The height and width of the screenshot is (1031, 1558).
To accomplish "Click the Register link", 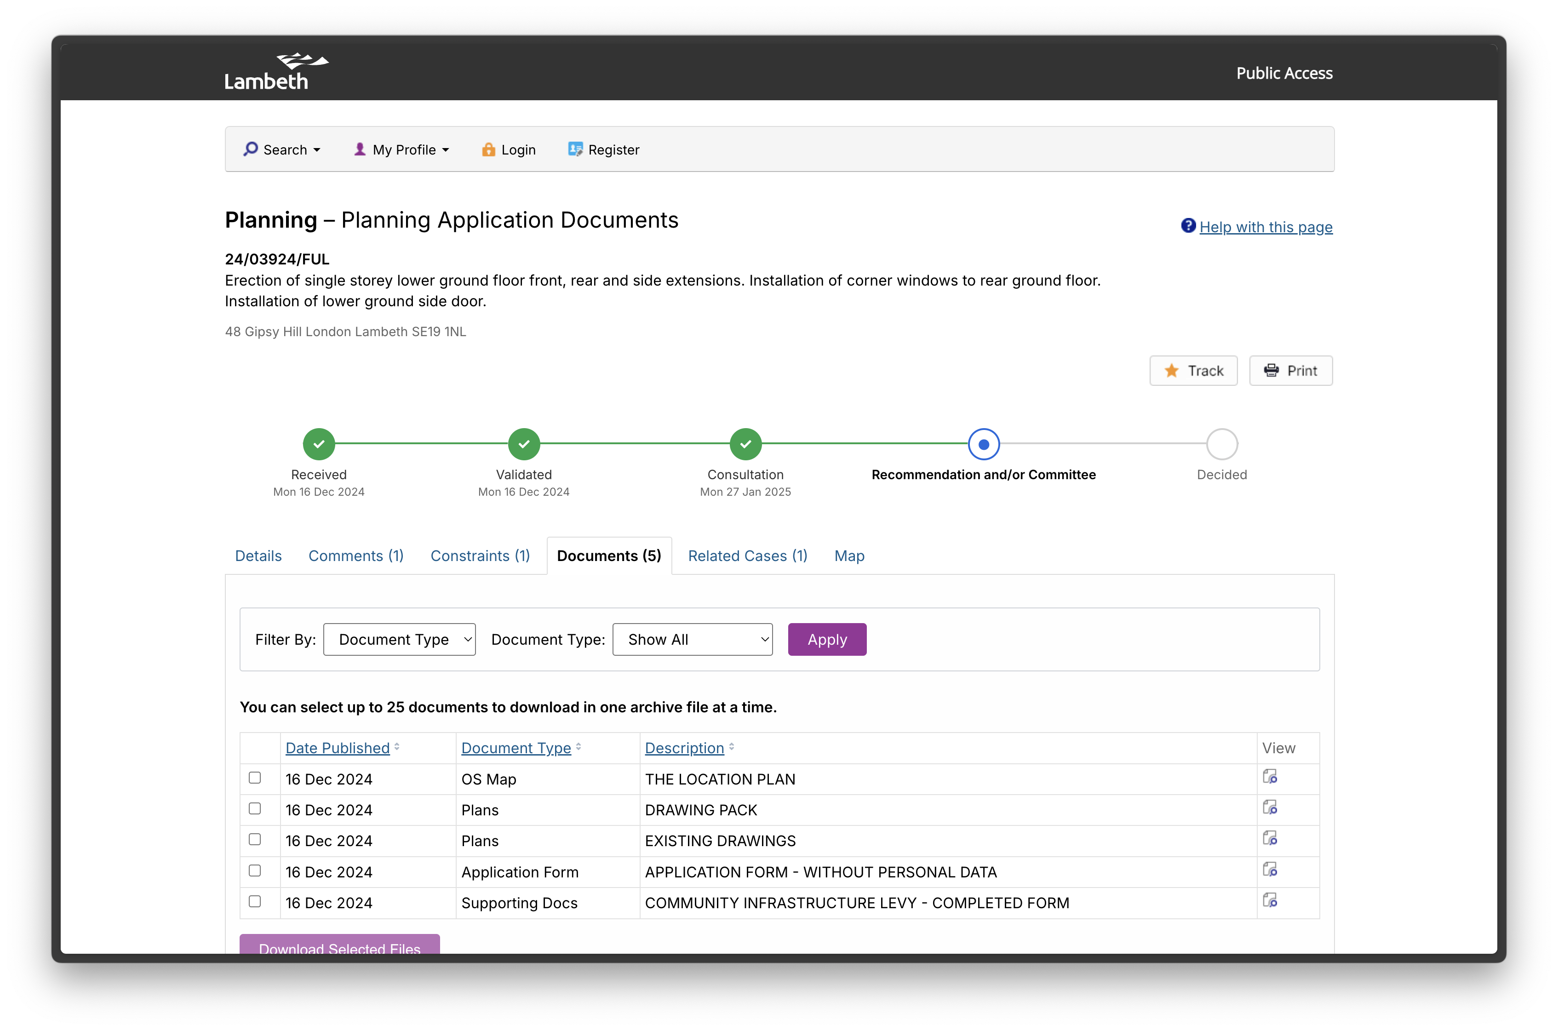I will pyautogui.click(x=603, y=150).
